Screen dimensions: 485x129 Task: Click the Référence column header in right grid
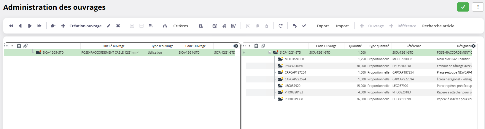[x=414, y=46]
